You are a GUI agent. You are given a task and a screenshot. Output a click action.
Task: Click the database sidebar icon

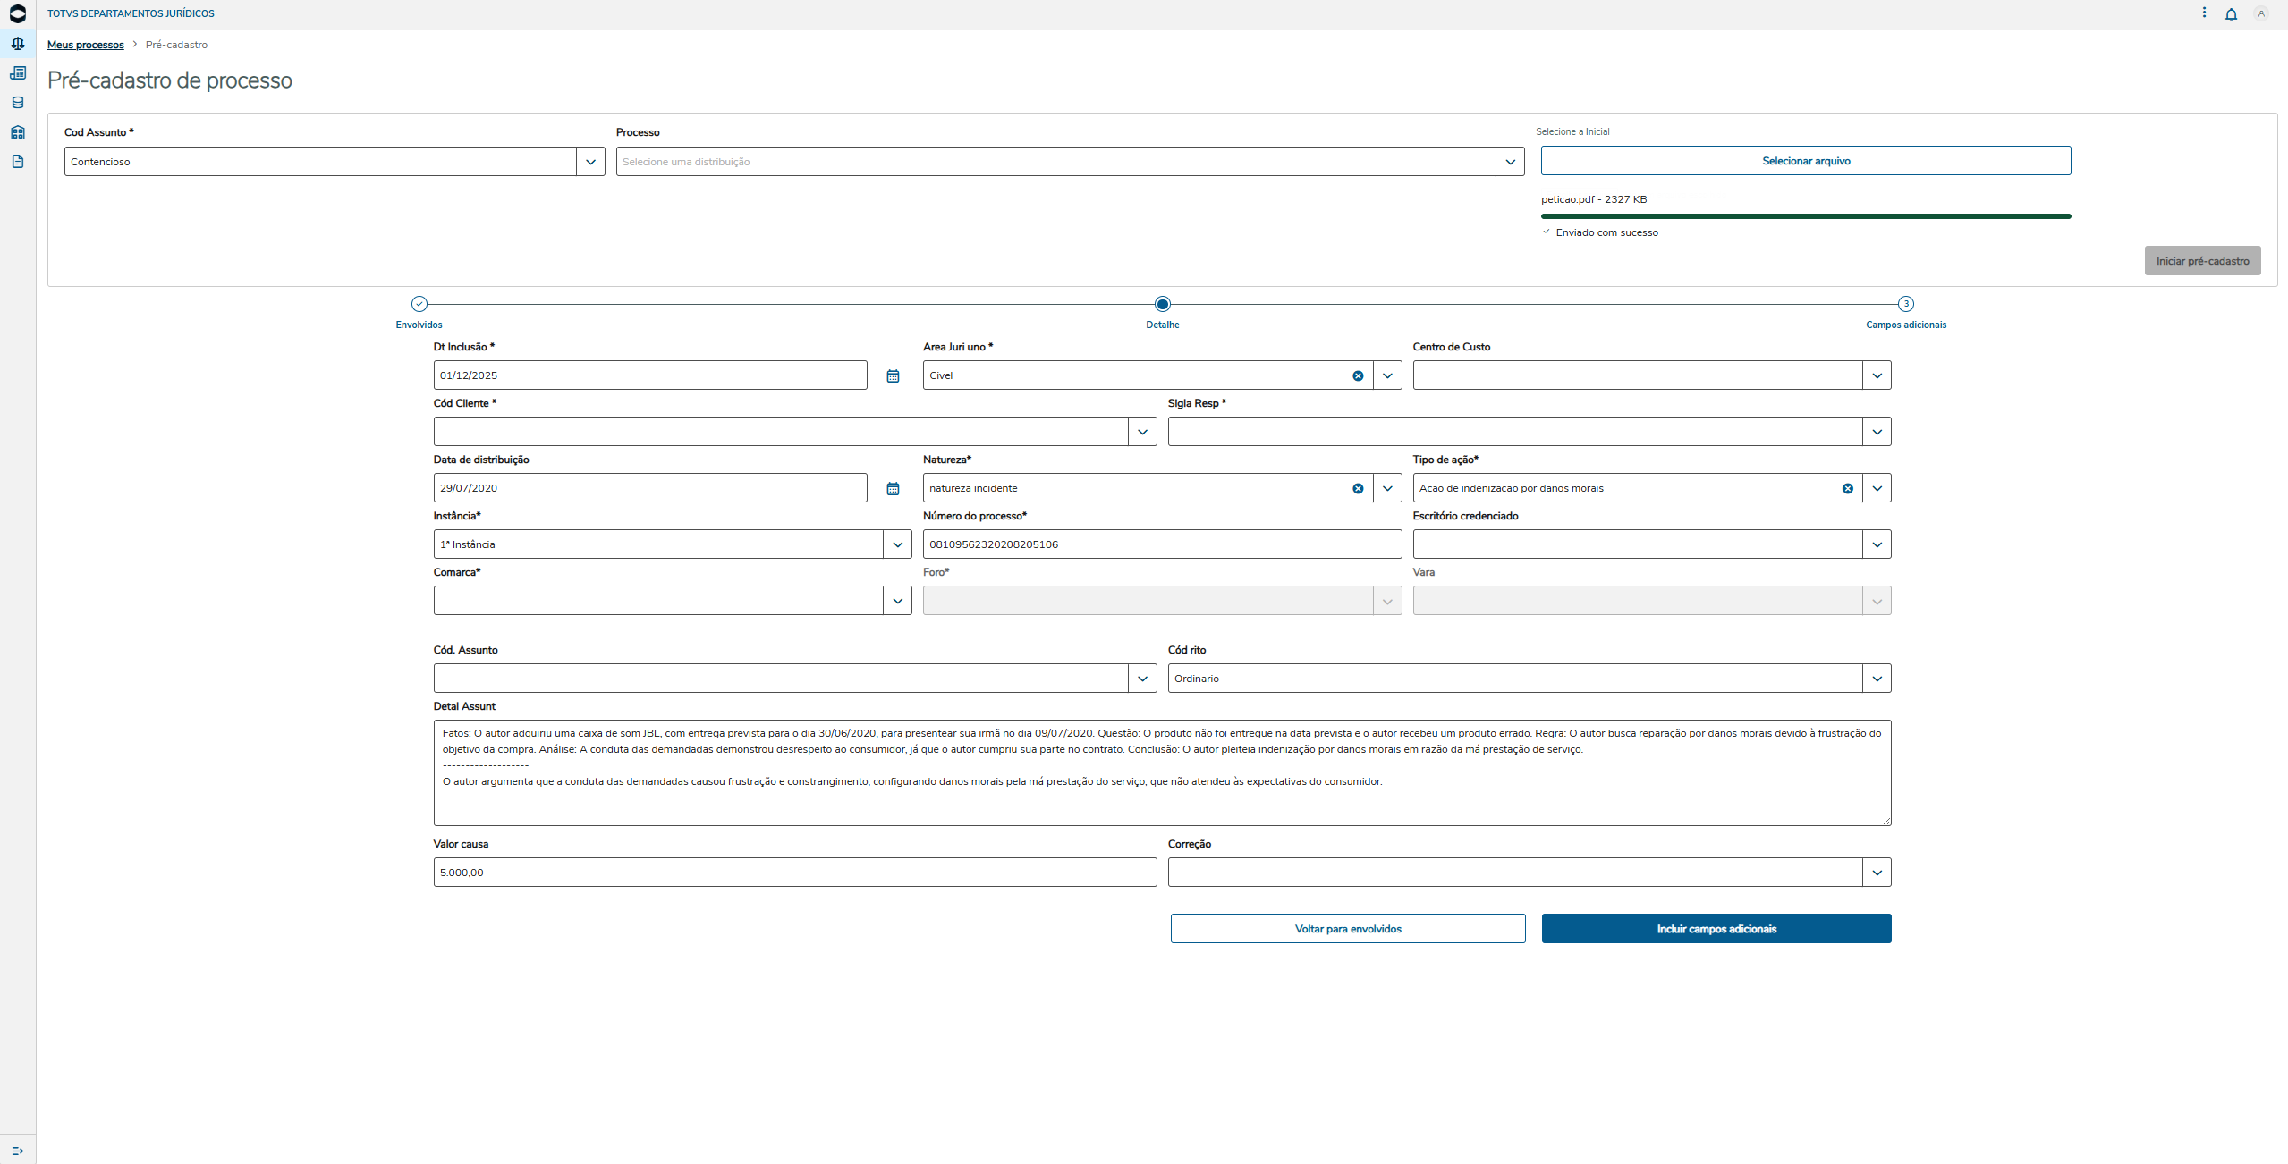17,103
